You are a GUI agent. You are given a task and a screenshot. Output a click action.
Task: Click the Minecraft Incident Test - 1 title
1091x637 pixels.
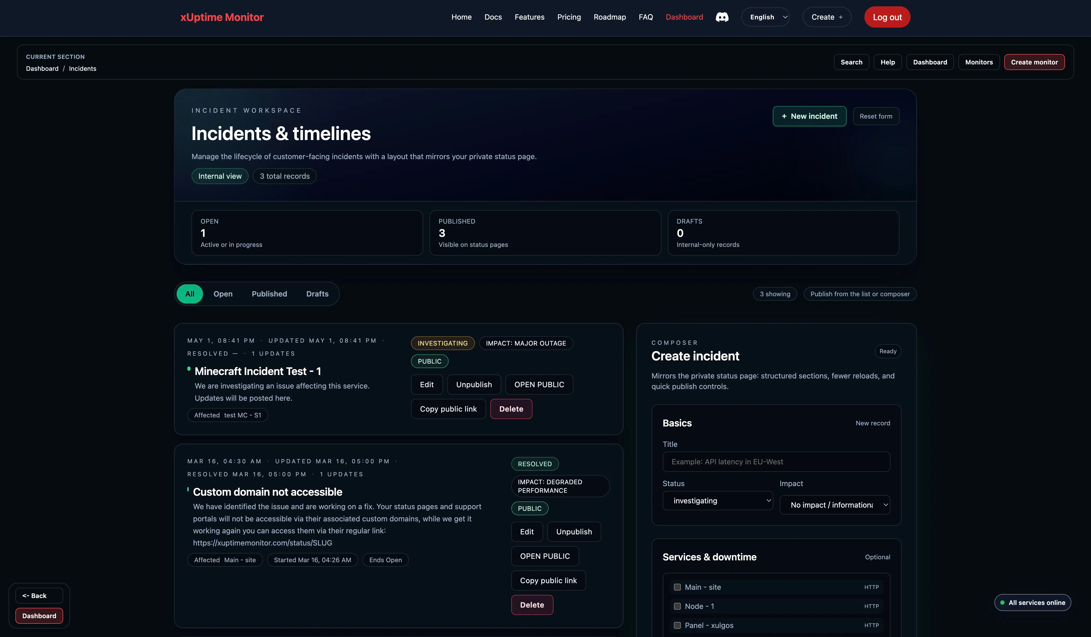258,371
